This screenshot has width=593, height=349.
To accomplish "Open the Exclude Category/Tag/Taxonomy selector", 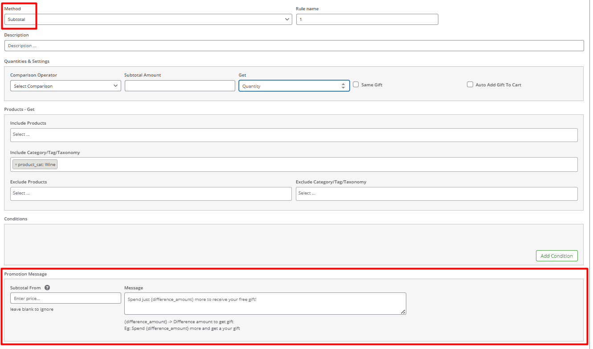I will click(x=436, y=194).
